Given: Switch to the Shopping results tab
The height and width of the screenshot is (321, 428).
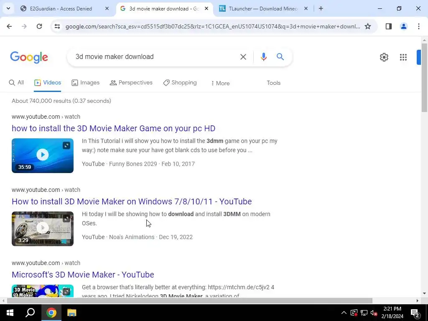Looking at the screenshot, I should 180,83.
